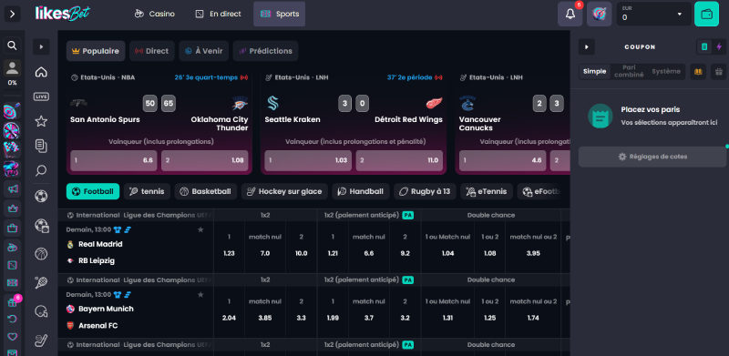Open favorites star in the sports sidebar
This screenshot has width=729, height=356.
(41, 122)
